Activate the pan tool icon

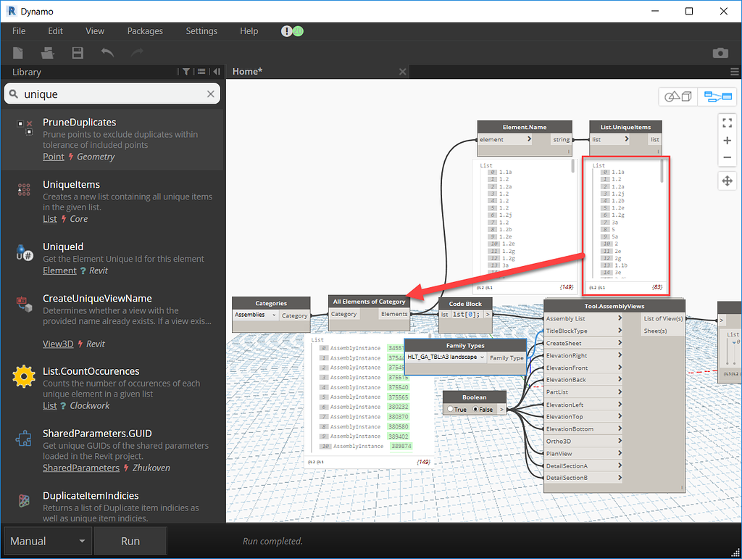tap(728, 181)
